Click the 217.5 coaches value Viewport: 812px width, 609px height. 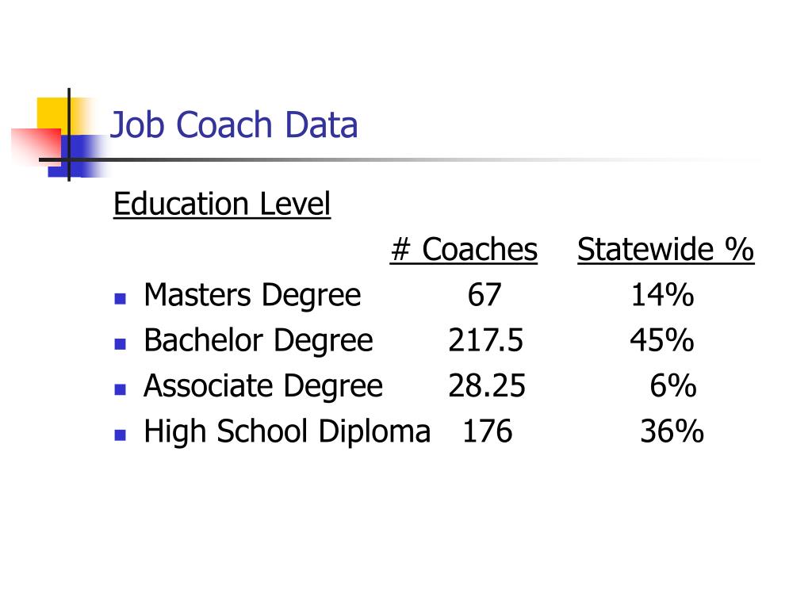(486, 341)
